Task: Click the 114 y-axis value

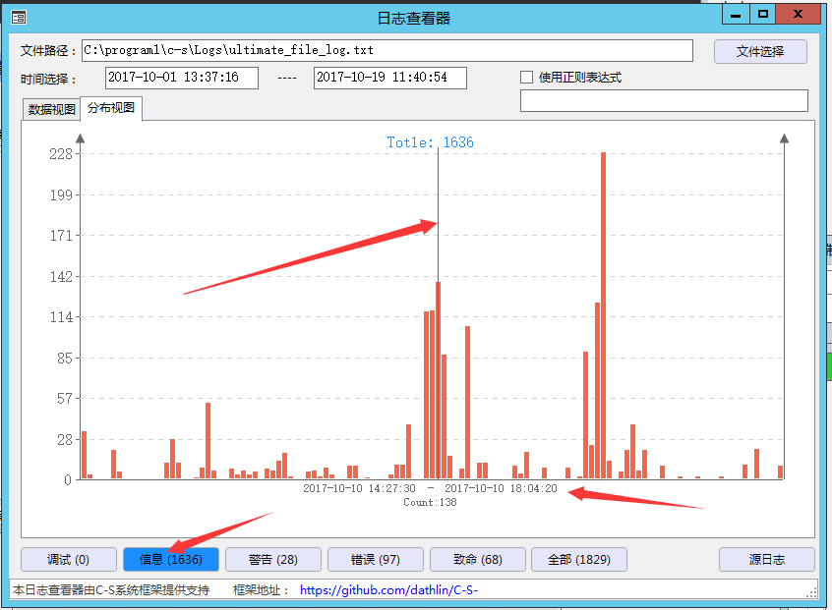Action: point(61,317)
